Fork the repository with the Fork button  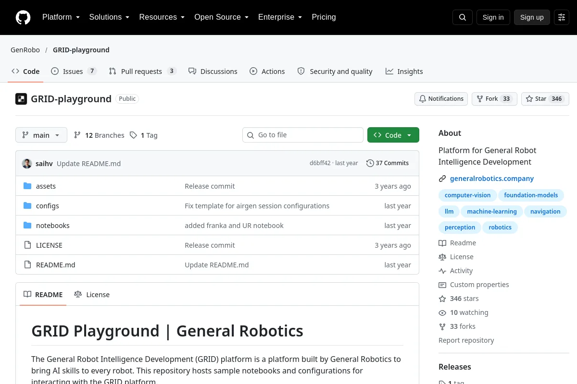[494, 99]
